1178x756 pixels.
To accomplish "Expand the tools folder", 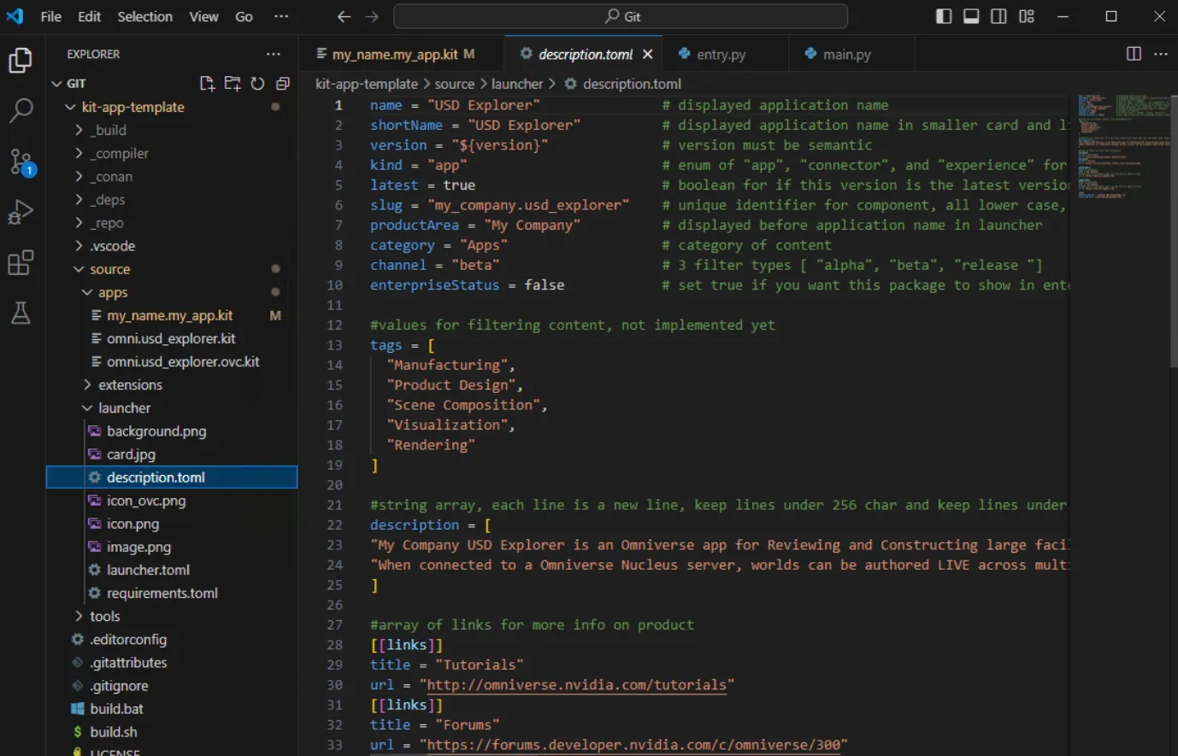I will tap(104, 617).
